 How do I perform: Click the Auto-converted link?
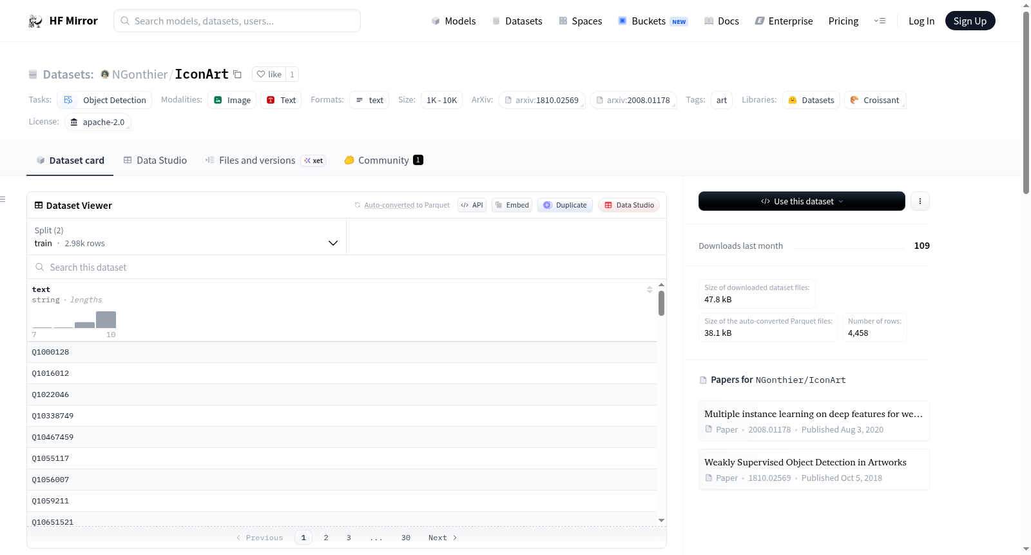point(389,205)
